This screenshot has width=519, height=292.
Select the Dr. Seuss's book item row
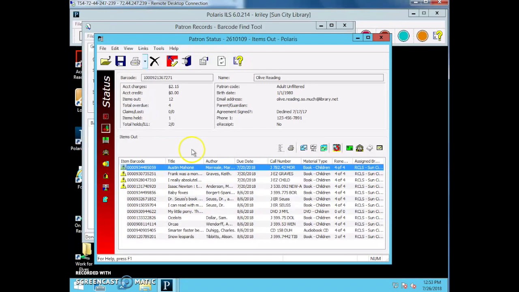(252, 199)
